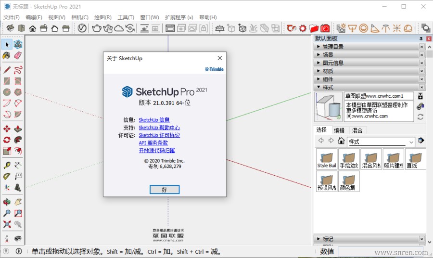Screen dimensions: 433x258
Task: Switch to the 混合 tab
Action: pos(357,130)
